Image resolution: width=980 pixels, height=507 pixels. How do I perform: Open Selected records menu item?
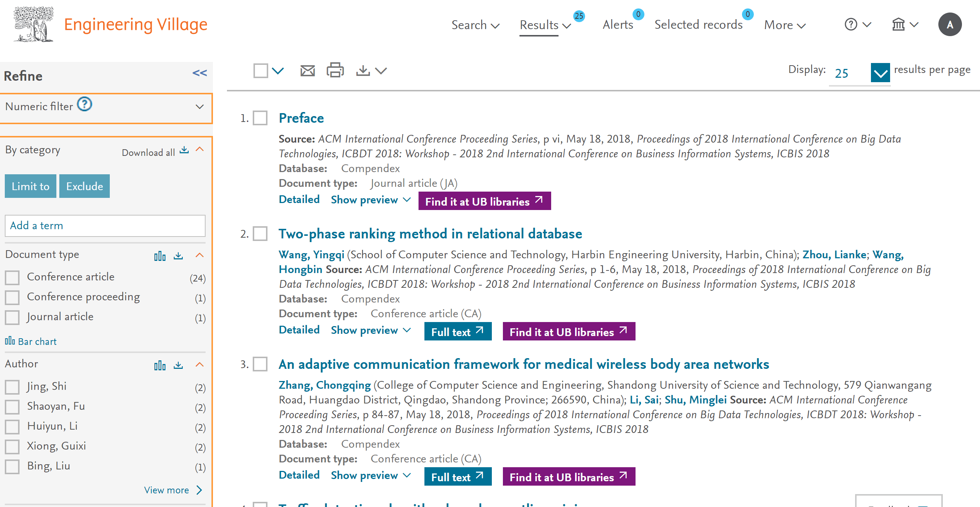[x=699, y=25]
